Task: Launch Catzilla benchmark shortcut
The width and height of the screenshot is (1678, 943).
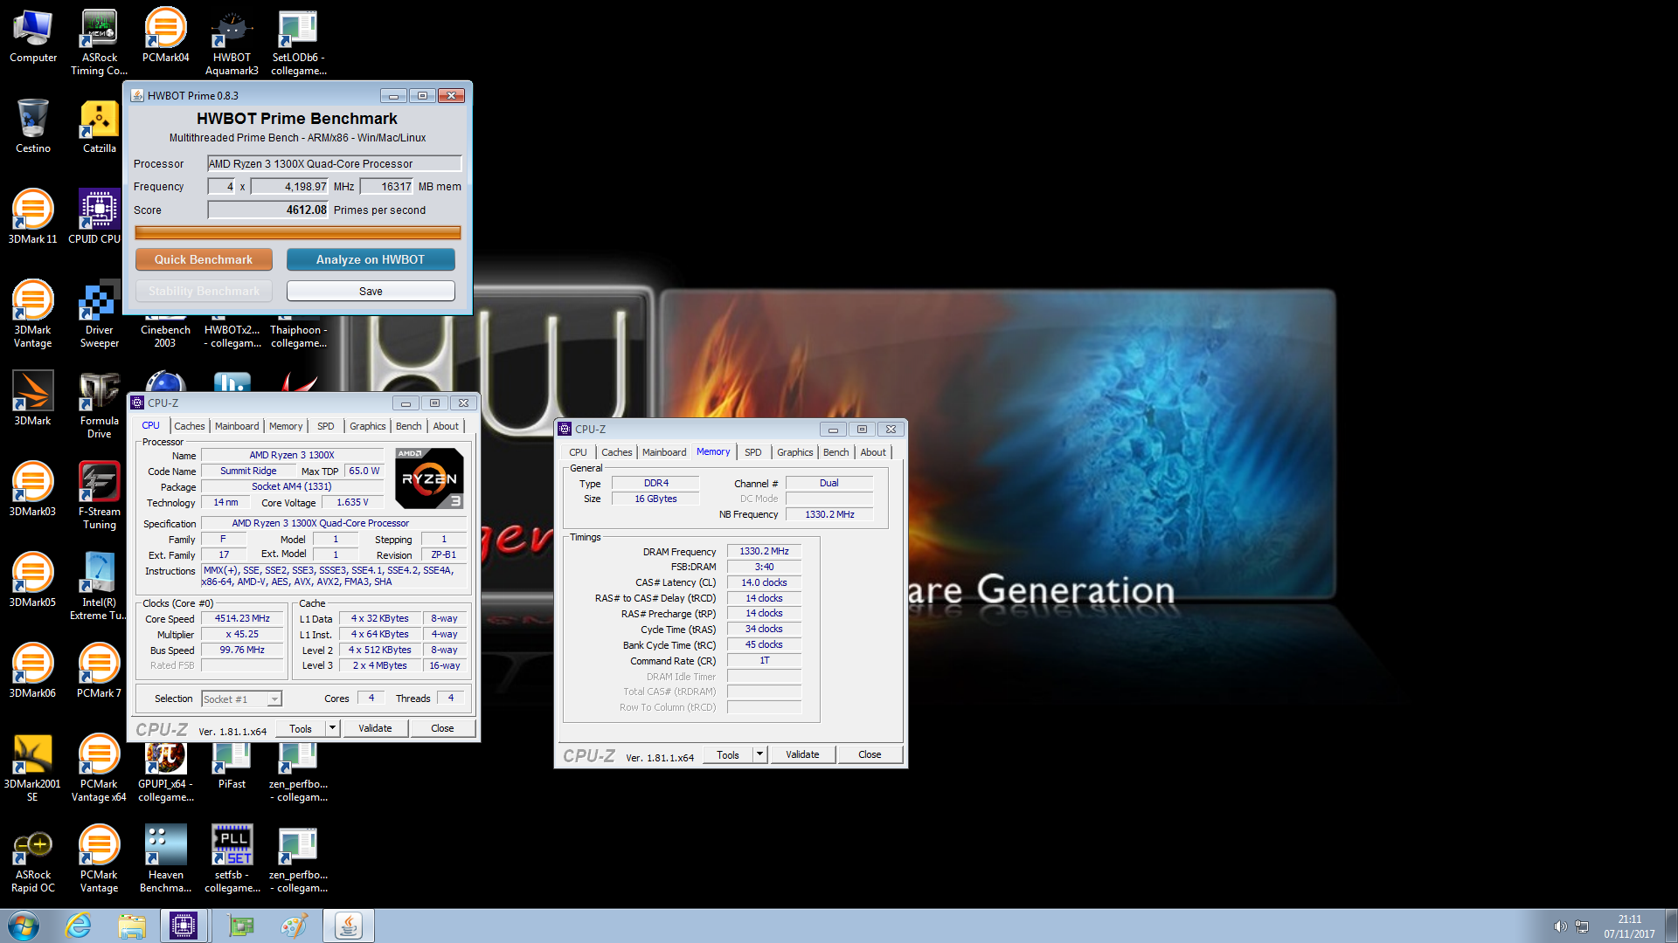Action: [99, 127]
